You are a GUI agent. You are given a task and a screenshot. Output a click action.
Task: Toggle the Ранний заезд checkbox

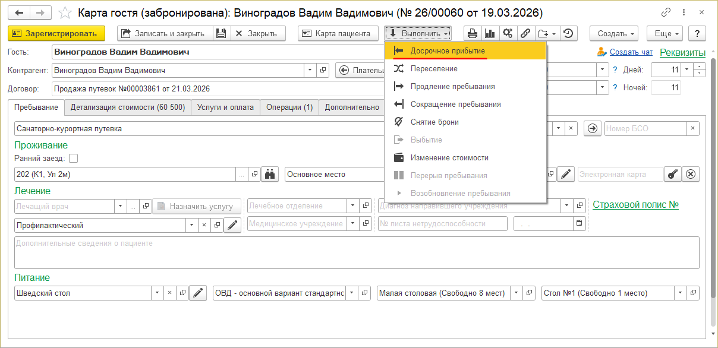74,159
